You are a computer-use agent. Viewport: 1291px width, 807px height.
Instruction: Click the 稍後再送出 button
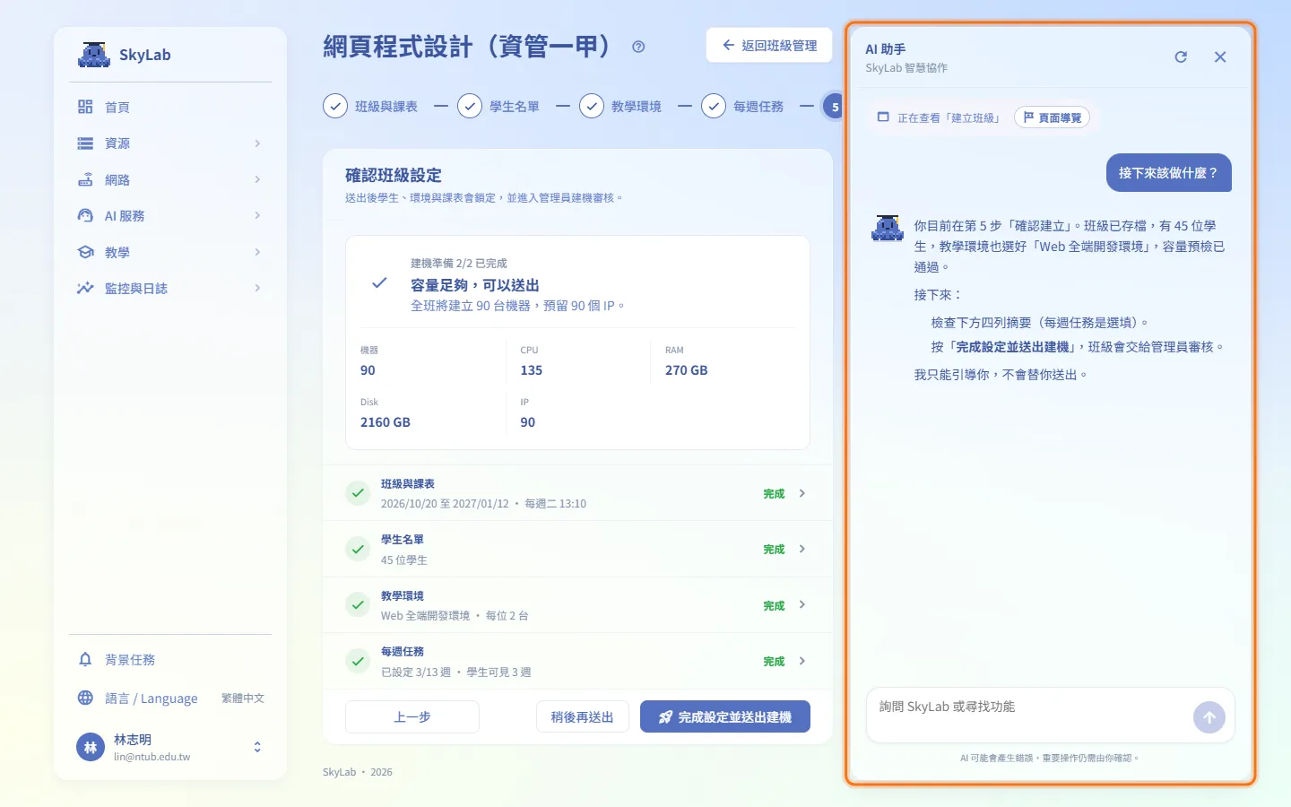(x=583, y=716)
